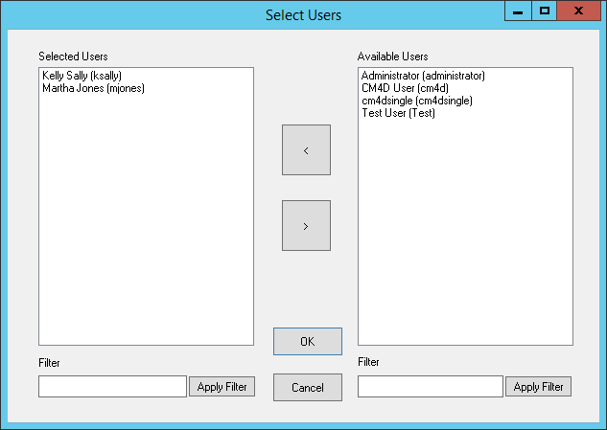Choose Administrator (administrator) from Available Users
This screenshot has width=607, height=430.
click(x=423, y=75)
